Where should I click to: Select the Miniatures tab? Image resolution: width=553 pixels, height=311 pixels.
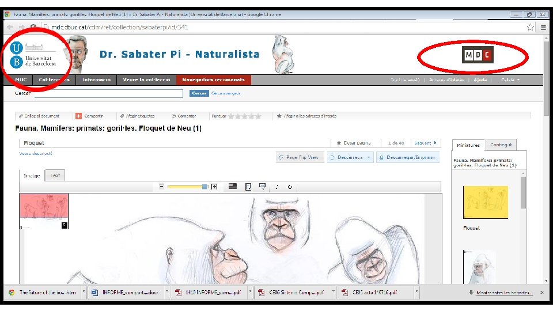point(468,145)
